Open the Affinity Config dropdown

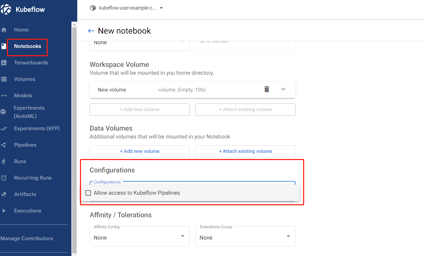click(140, 236)
